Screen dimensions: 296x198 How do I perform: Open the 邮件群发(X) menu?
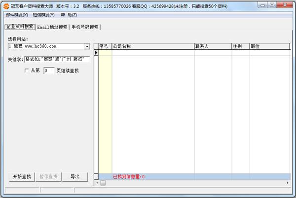(x=17, y=15)
